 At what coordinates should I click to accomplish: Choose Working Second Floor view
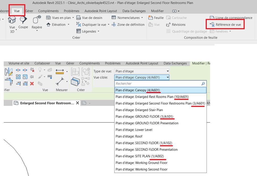160,169
